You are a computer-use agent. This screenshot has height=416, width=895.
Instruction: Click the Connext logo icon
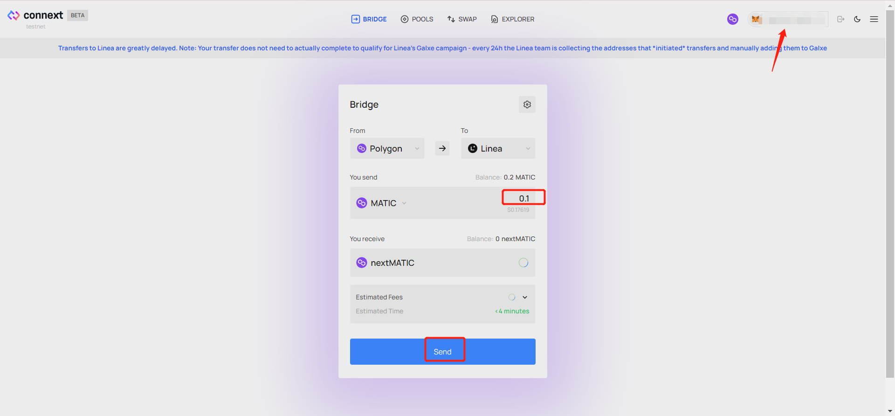pos(14,15)
